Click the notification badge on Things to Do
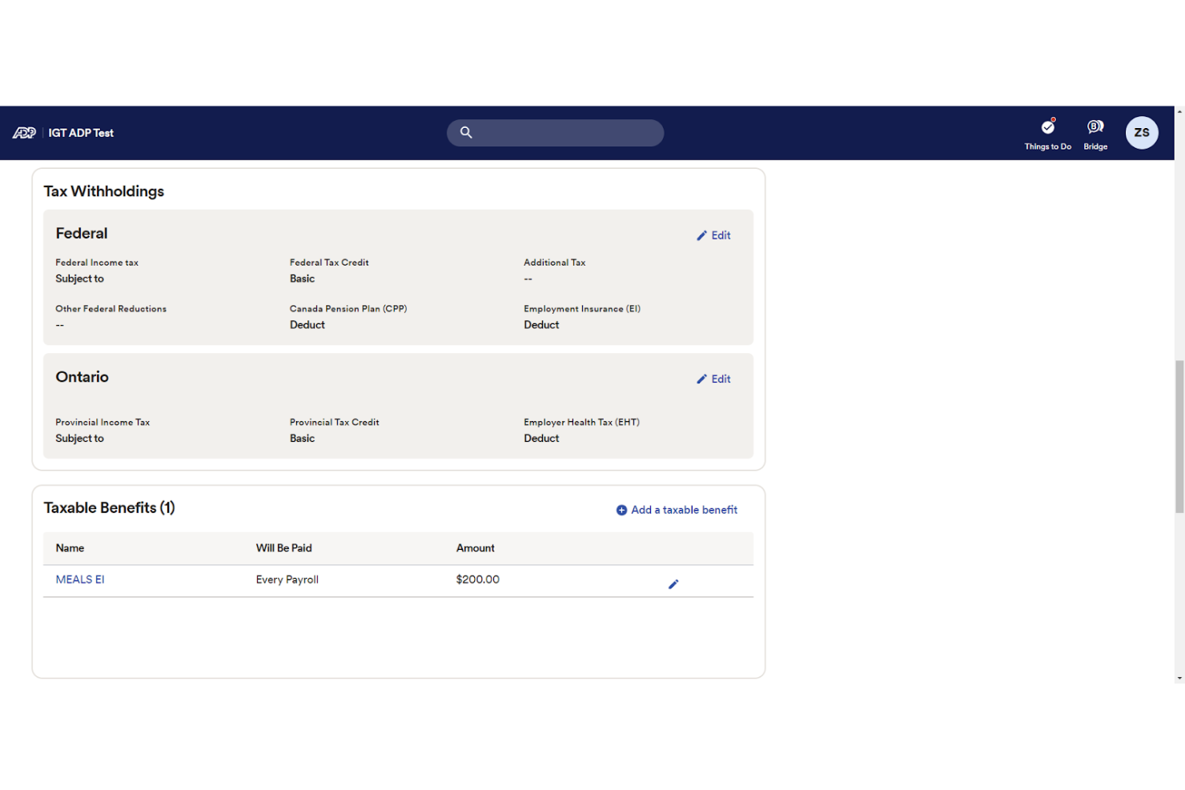 click(1053, 121)
